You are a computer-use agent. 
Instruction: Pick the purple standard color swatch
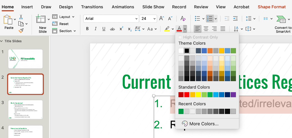[x=233, y=95]
